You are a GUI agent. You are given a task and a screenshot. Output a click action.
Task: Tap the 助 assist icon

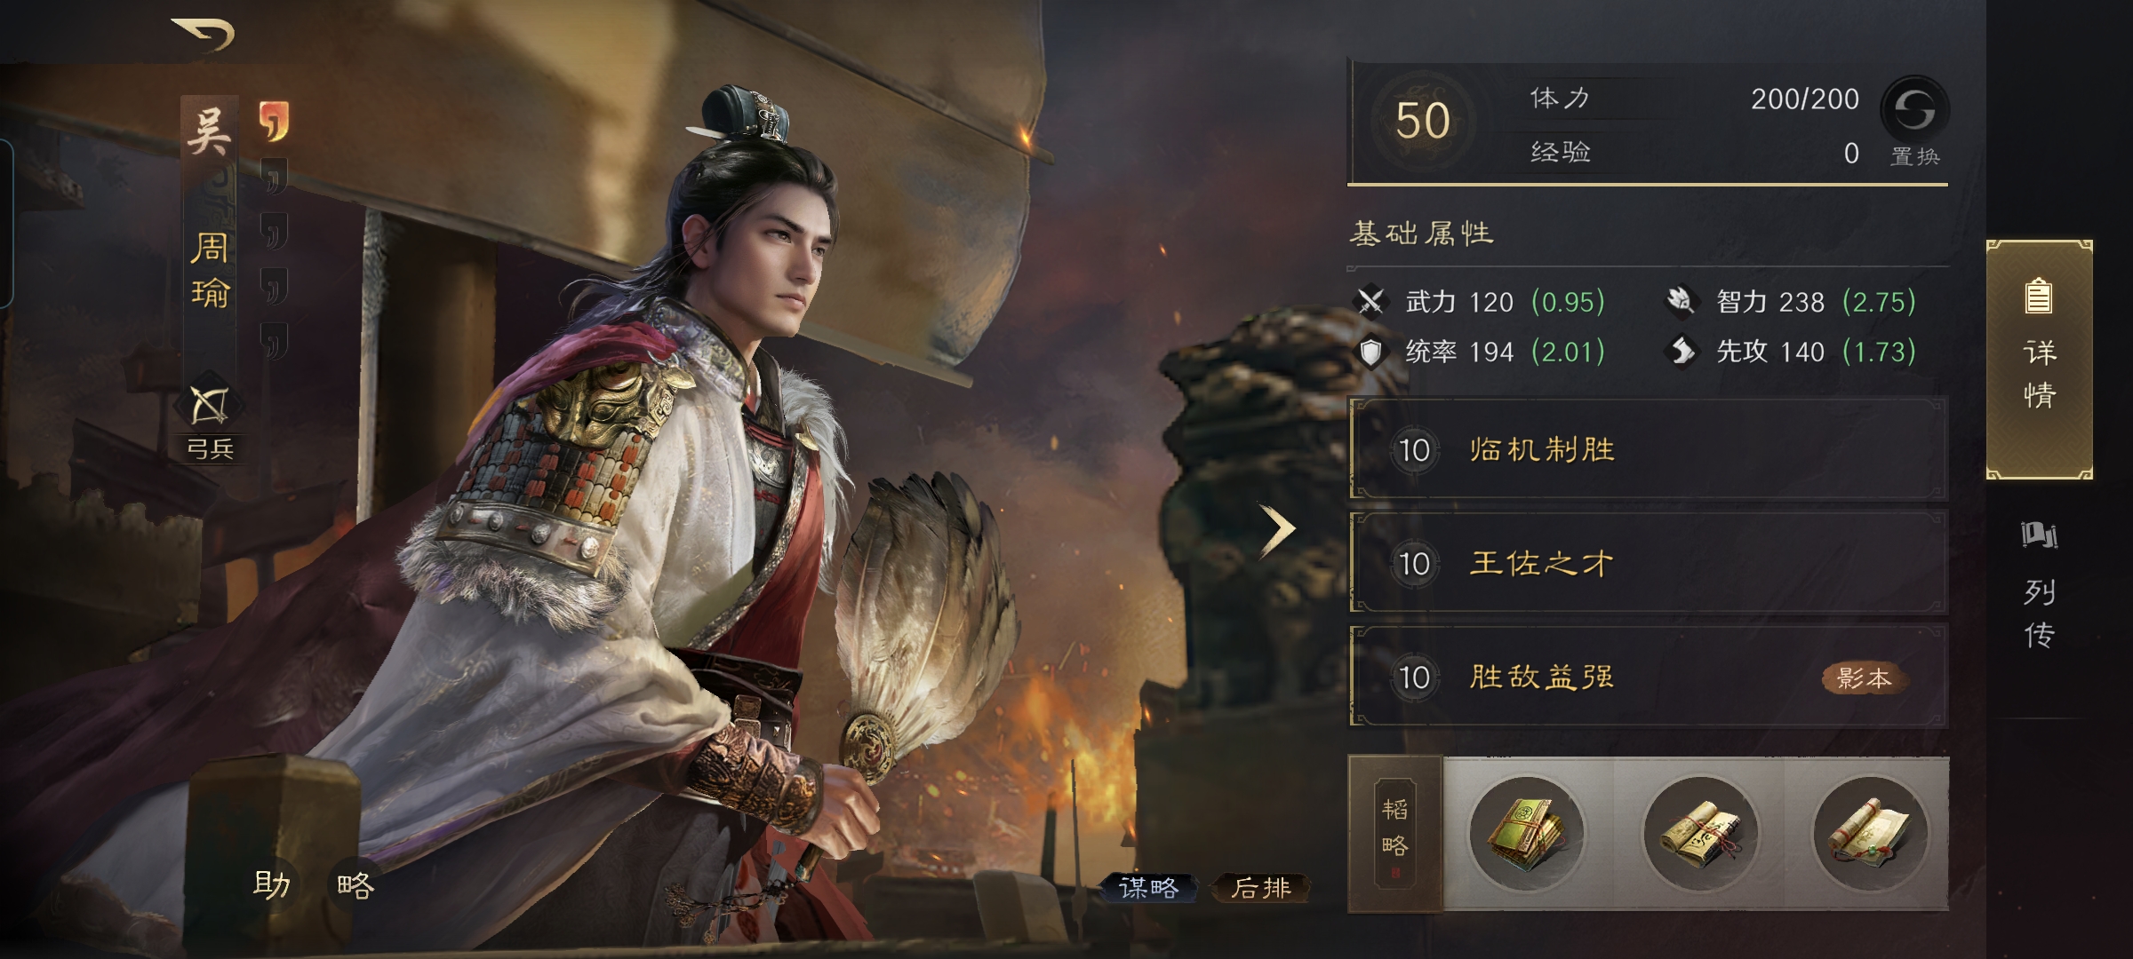click(x=271, y=884)
